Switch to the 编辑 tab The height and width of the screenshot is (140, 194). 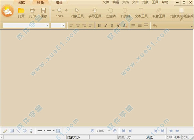point(59,3)
